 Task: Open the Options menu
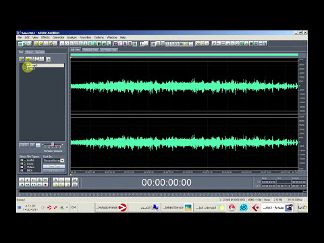pos(99,37)
